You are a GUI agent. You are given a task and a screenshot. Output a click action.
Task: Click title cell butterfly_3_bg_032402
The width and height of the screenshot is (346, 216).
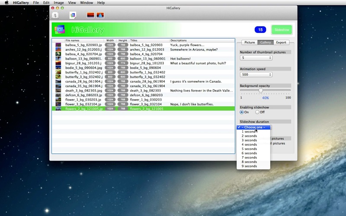(x=147, y=77)
